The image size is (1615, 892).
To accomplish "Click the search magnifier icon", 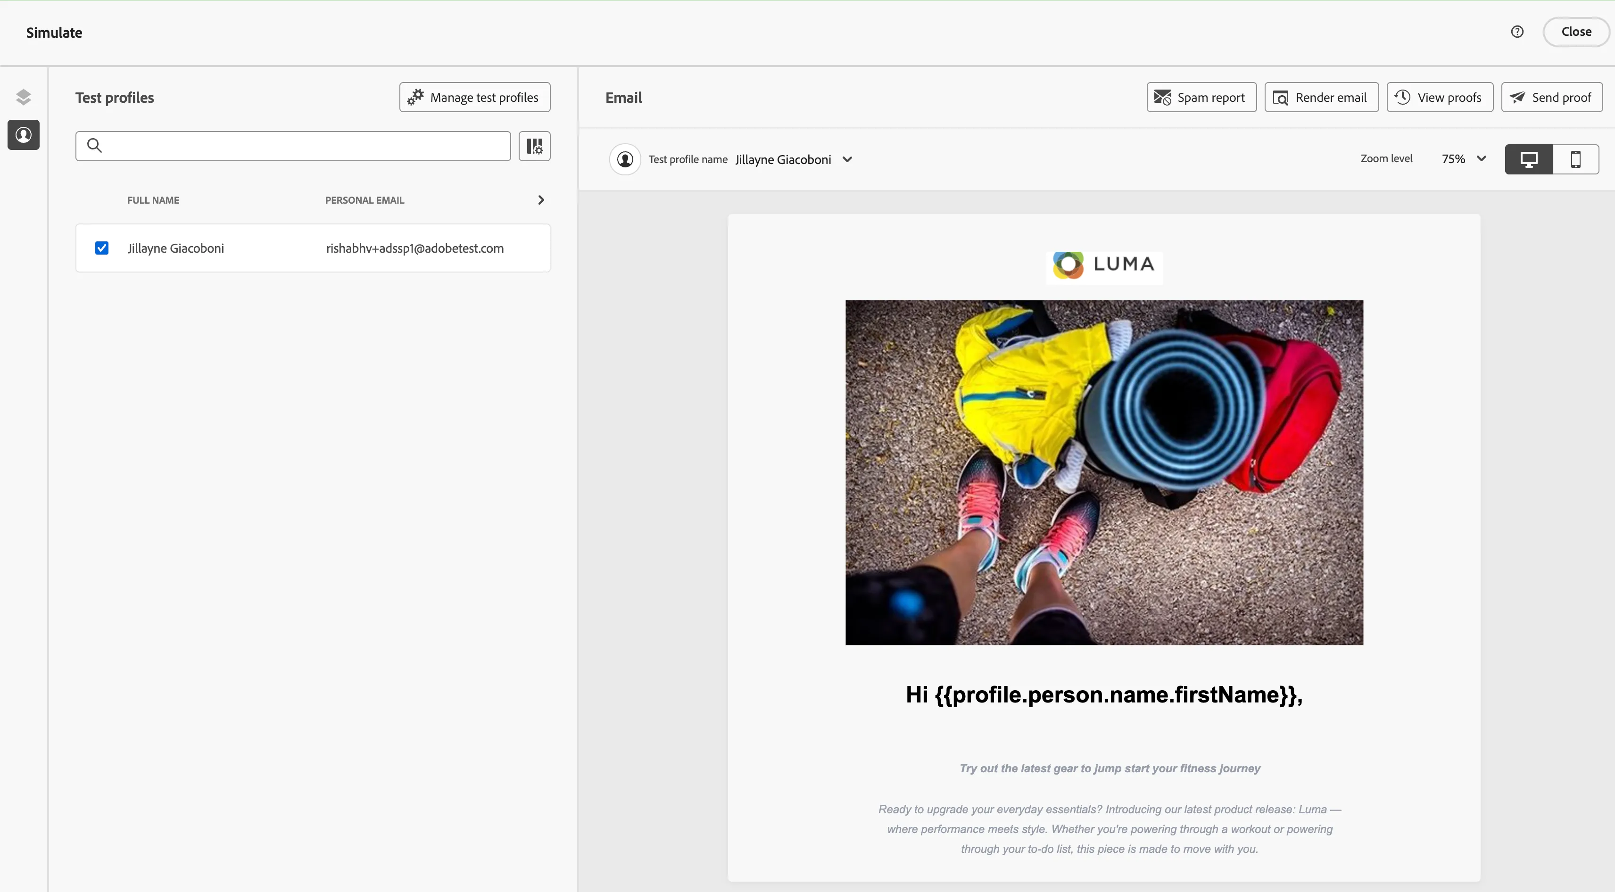I will 94,146.
